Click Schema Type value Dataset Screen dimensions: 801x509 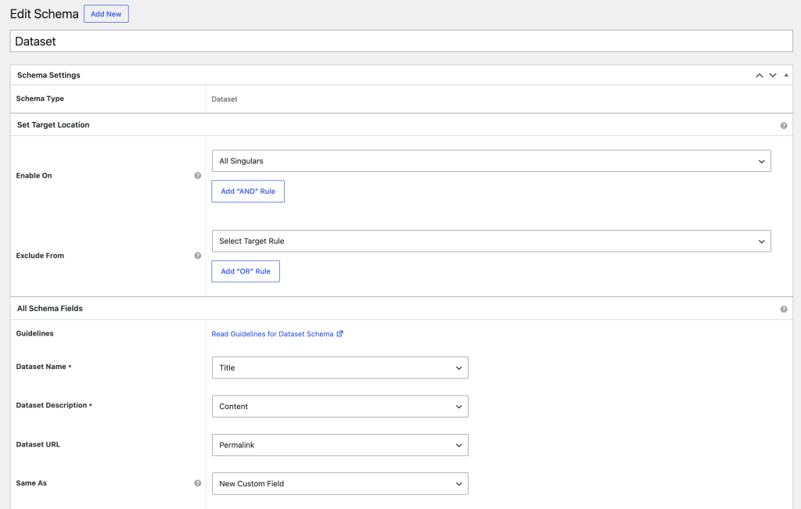224,99
